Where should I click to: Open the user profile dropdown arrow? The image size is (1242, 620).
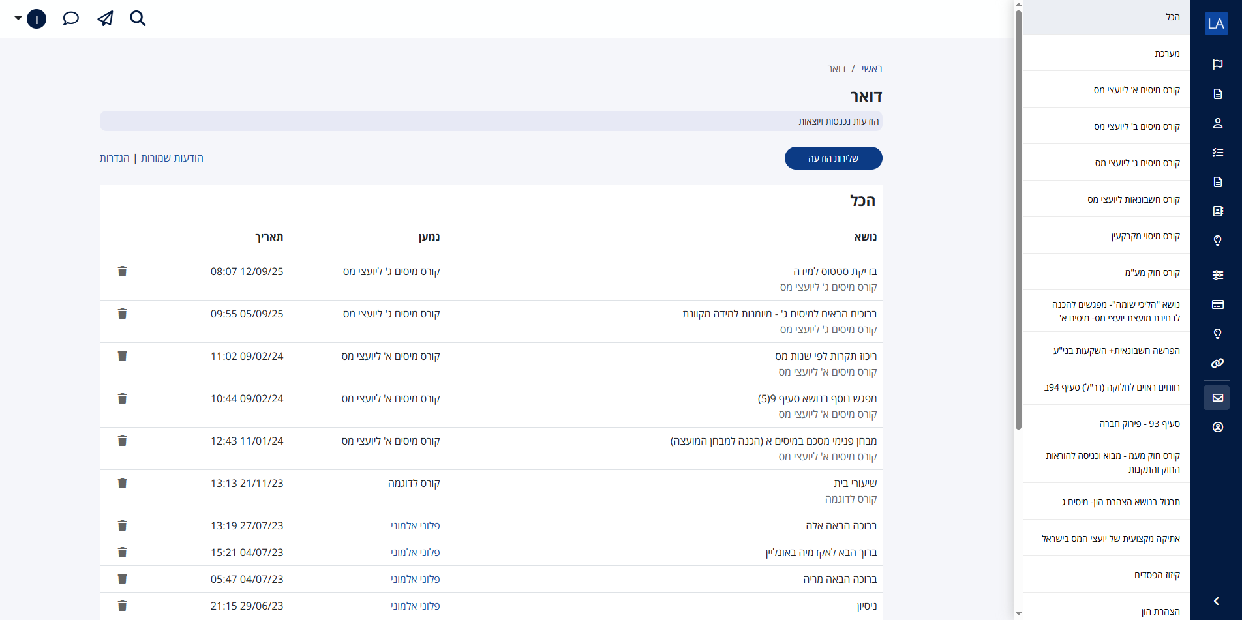click(18, 18)
